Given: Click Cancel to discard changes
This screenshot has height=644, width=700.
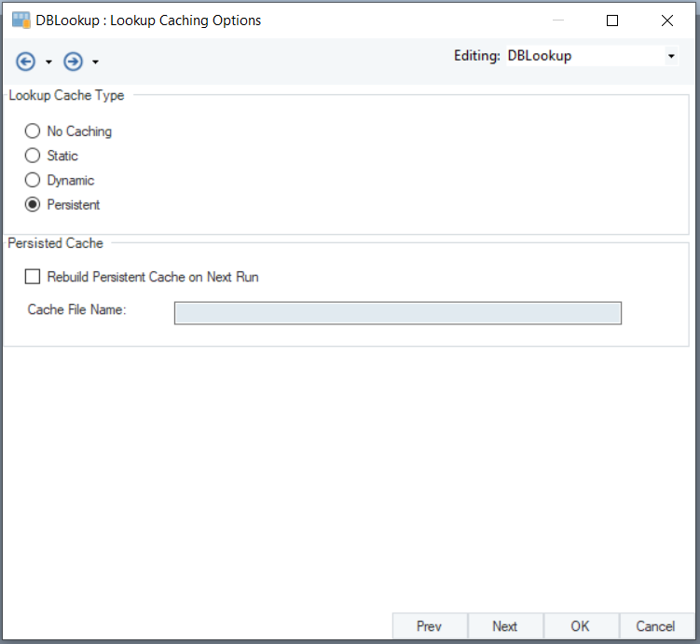Looking at the screenshot, I should pyautogui.click(x=655, y=626).
